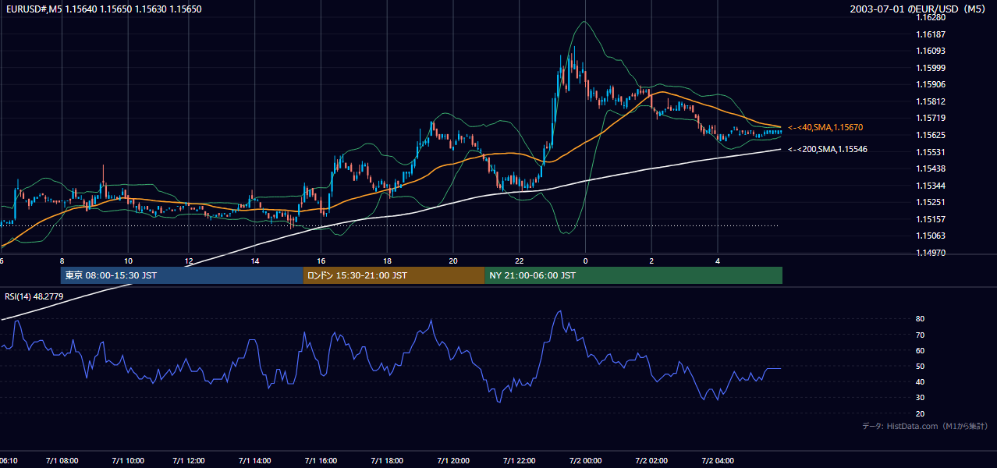The height and width of the screenshot is (468, 997).
Task: Click the bottom time label 7/1 20:00
Action: pos(452,461)
